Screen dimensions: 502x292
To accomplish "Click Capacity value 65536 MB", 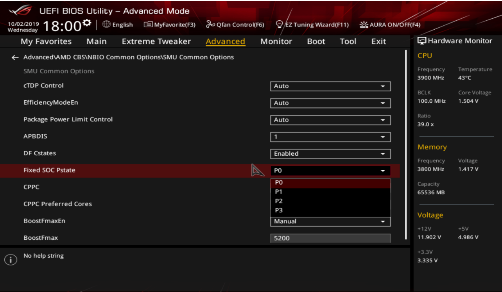I will [x=431, y=192].
